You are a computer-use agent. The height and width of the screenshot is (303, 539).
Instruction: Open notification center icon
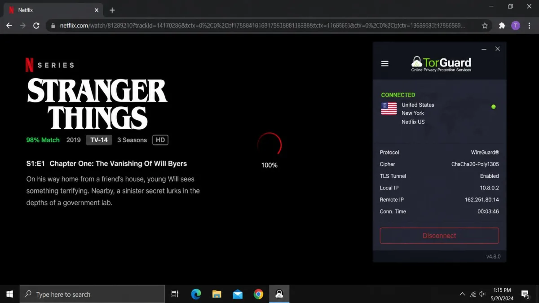(x=525, y=294)
